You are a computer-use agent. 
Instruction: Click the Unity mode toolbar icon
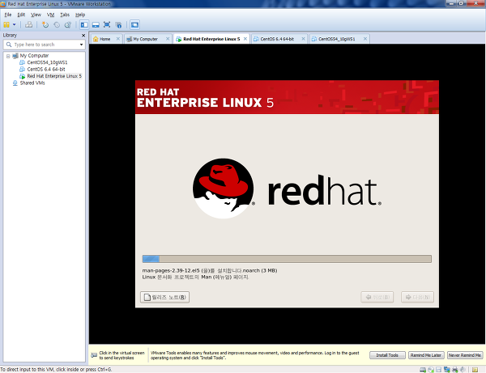(118, 24)
